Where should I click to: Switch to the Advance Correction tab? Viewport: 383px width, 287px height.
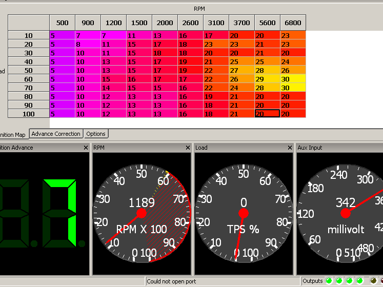(x=56, y=134)
